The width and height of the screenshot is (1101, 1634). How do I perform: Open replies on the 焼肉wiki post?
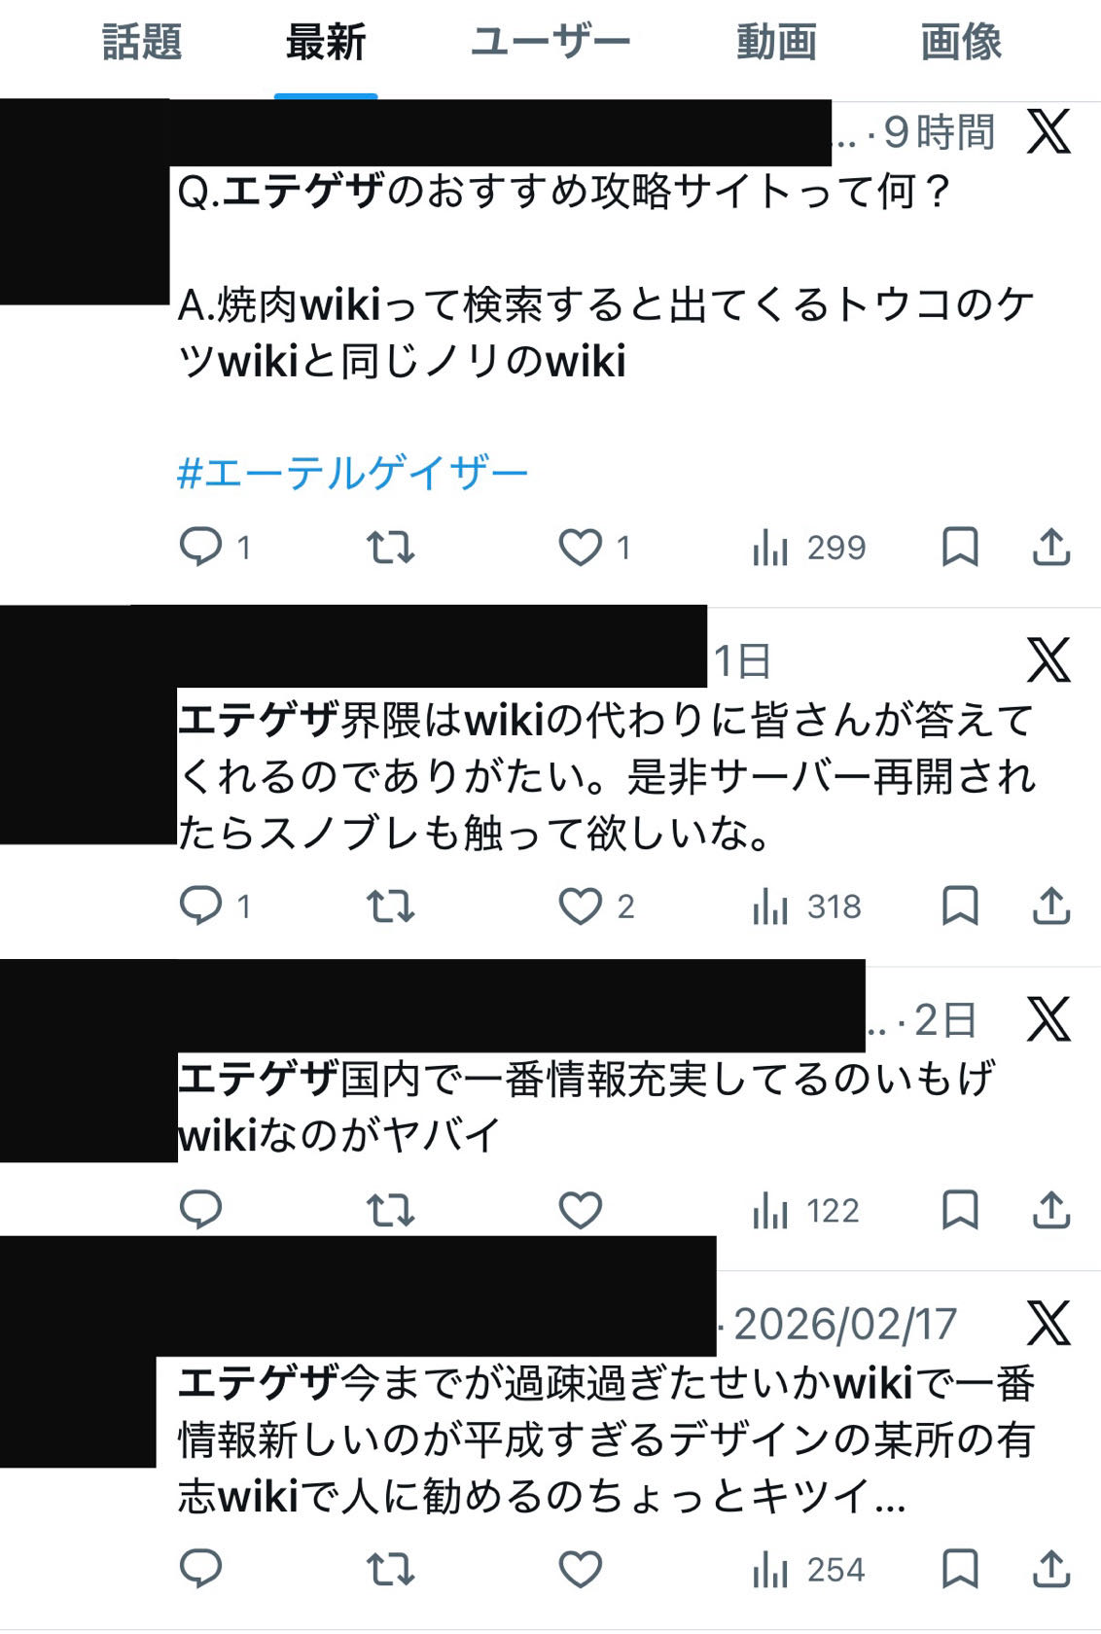click(x=215, y=547)
